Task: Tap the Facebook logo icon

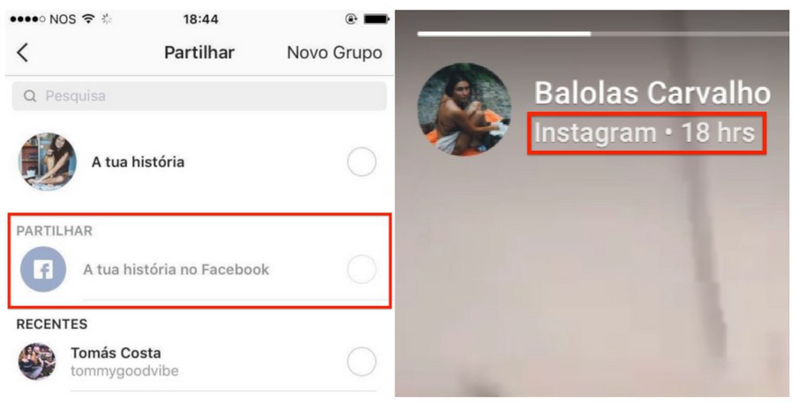Action: point(43,269)
